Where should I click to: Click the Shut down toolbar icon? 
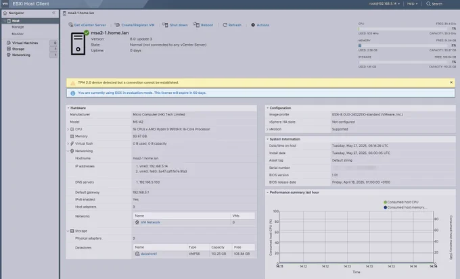click(x=165, y=25)
